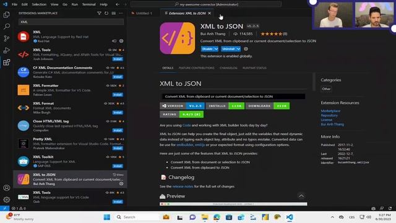
Task: Show hidden icons in system tray
Action: tap(332, 217)
